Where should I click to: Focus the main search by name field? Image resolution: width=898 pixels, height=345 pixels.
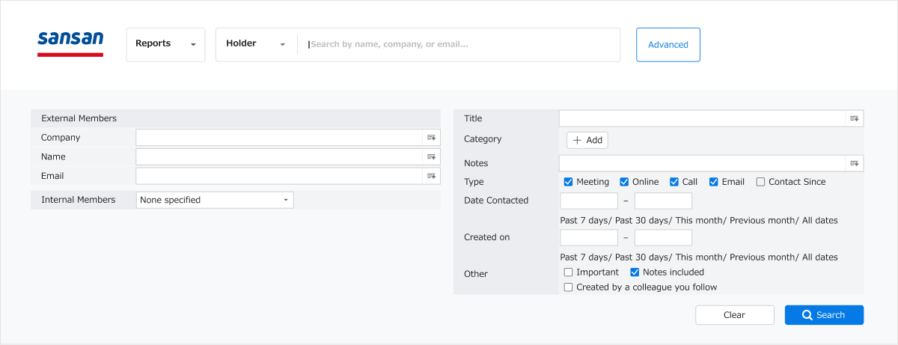click(459, 45)
